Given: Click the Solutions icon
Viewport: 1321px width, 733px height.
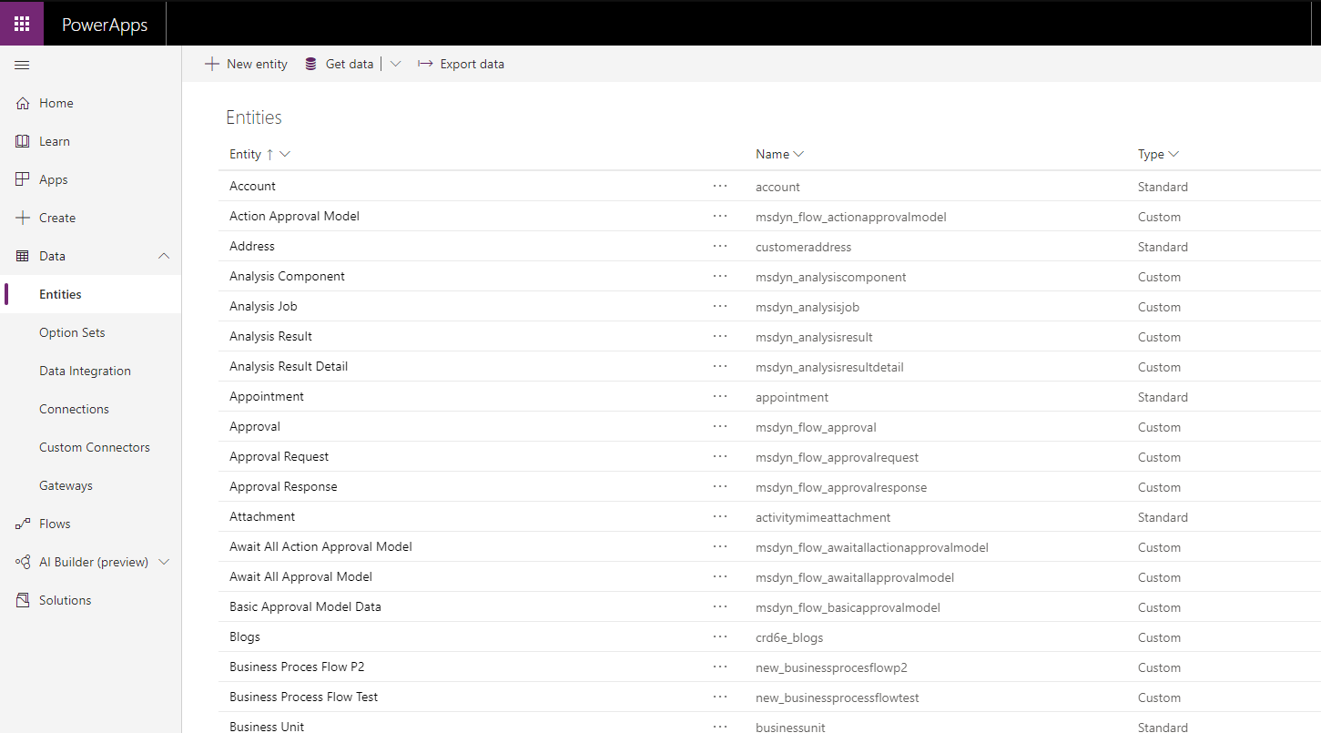Looking at the screenshot, I should click(23, 601).
